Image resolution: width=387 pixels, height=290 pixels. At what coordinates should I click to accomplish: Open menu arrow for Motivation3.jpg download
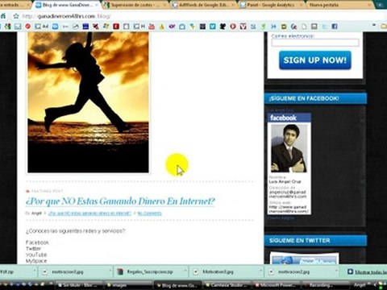(x=260, y=271)
